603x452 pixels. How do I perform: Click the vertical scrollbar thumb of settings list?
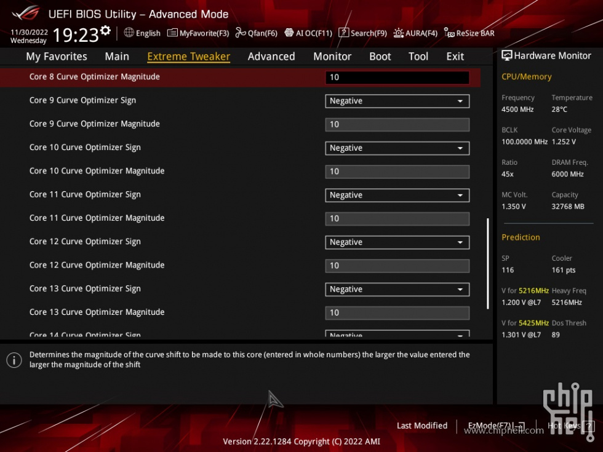coord(487,264)
